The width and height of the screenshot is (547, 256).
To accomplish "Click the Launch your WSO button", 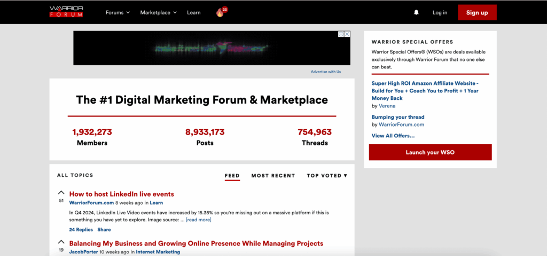I will 430,152.
